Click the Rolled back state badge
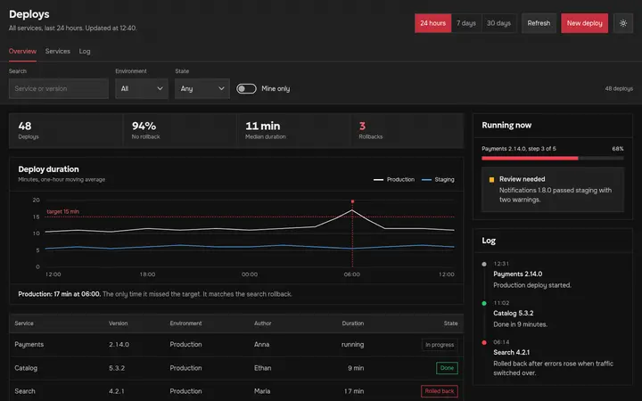 click(x=440, y=391)
